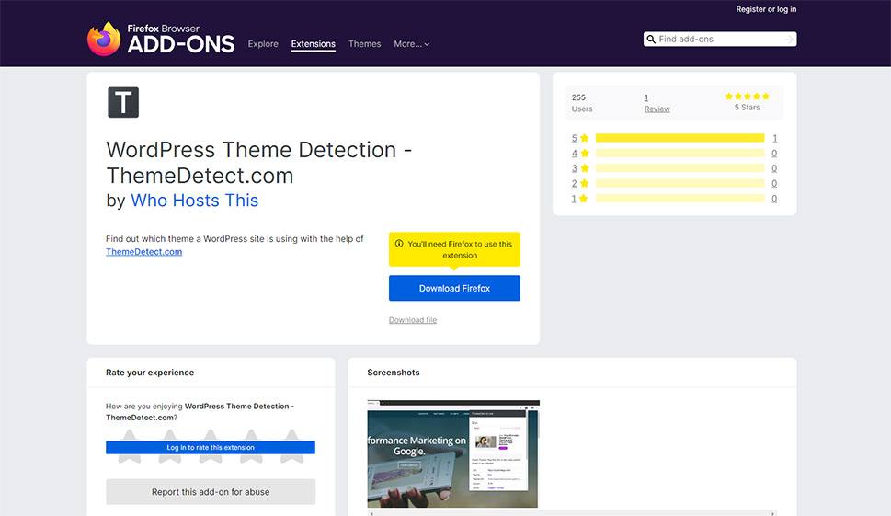Click the '255 Users' text
Viewport: 891px width, 516px height.
[x=582, y=103]
